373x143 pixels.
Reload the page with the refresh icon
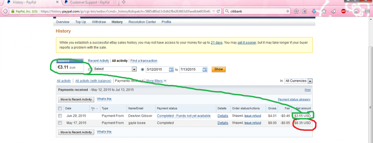pyautogui.click(x=219, y=11)
